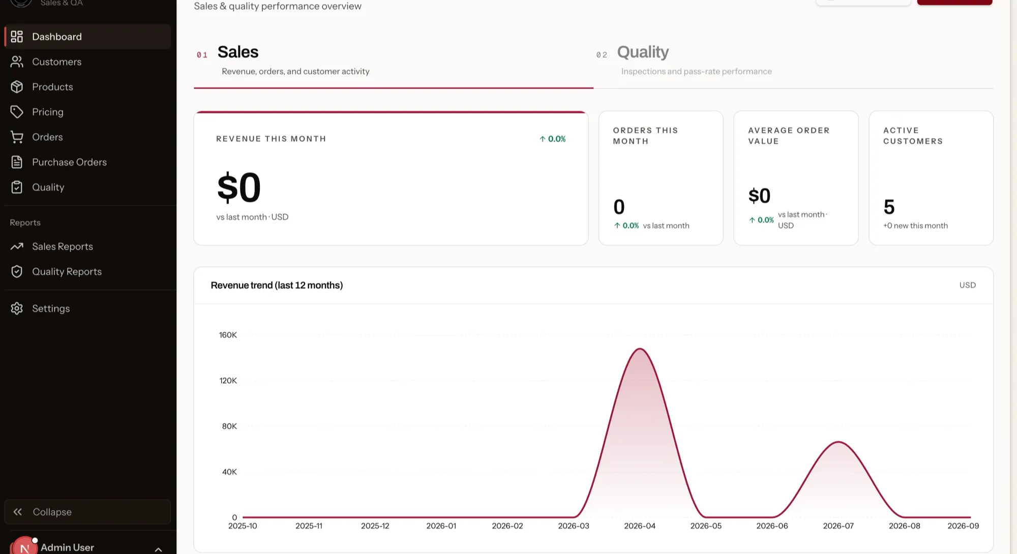Screen dimensions: 1017x554
Task: Click the Sales Reports trend-line icon
Action: (17, 247)
